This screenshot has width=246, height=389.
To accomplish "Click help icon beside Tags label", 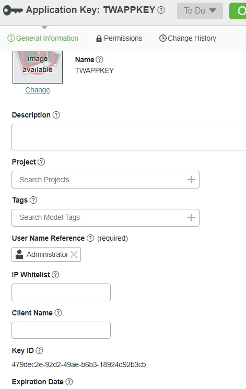I will (33, 200).
